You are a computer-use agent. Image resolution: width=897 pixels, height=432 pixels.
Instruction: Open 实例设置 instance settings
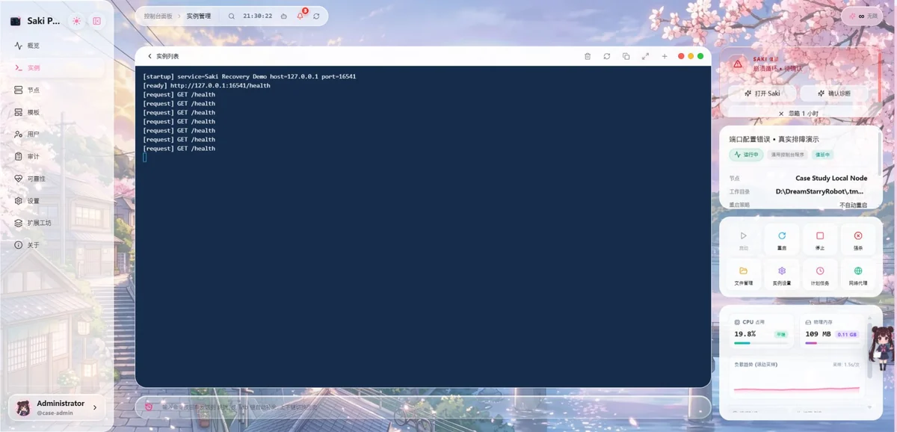(782, 275)
